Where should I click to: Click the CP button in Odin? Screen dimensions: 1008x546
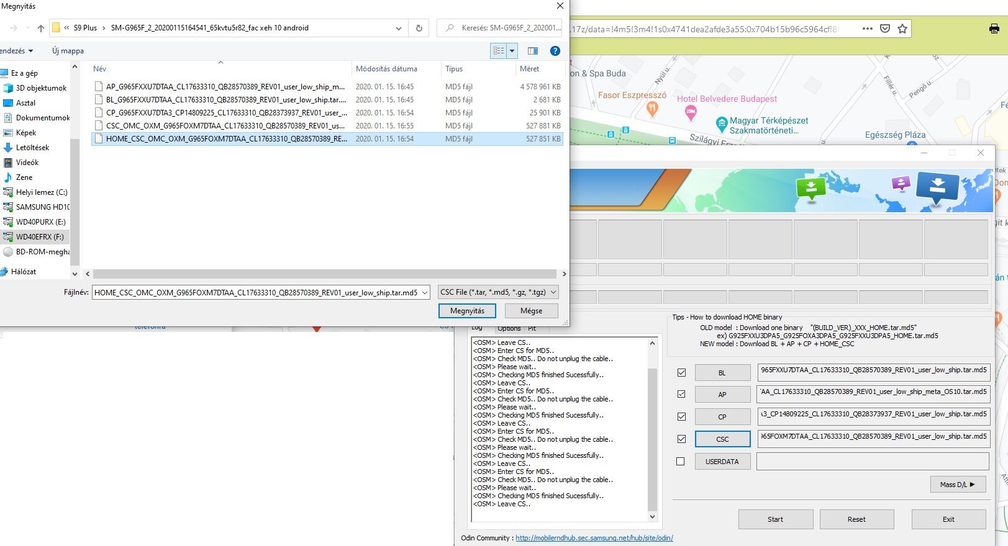pos(722,417)
